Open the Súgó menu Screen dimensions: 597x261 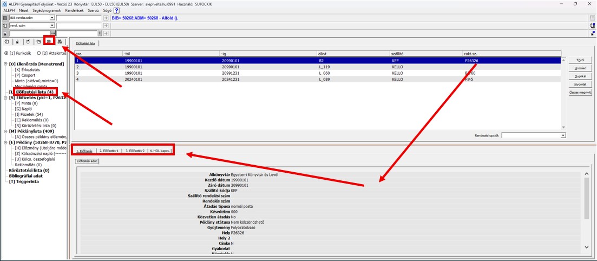pyautogui.click(x=107, y=11)
